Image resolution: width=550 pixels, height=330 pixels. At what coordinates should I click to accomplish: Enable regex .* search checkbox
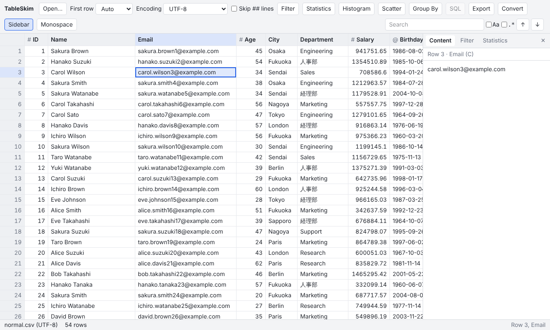pyautogui.click(x=504, y=25)
